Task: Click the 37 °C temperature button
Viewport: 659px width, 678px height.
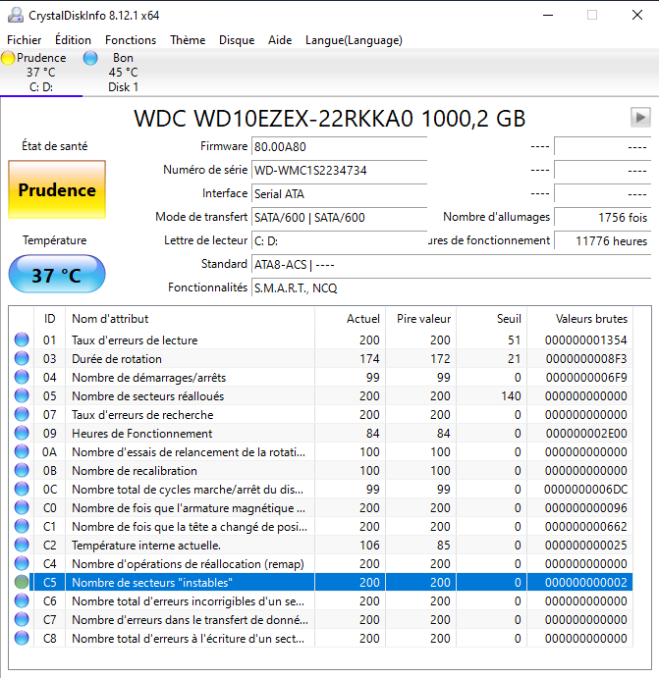Action: pyautogui.click(x=57, y=275)
